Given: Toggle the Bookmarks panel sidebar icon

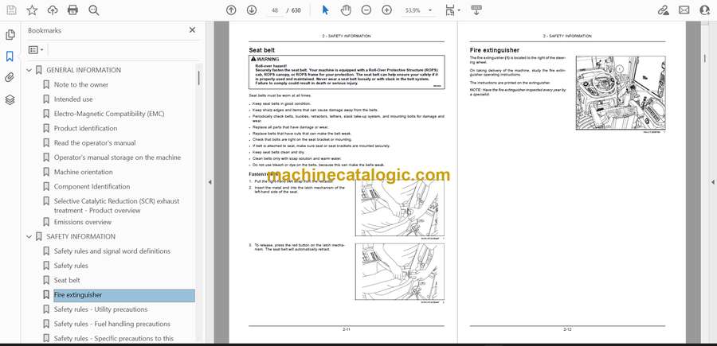Looking at the screenshot, I should 10,56.
